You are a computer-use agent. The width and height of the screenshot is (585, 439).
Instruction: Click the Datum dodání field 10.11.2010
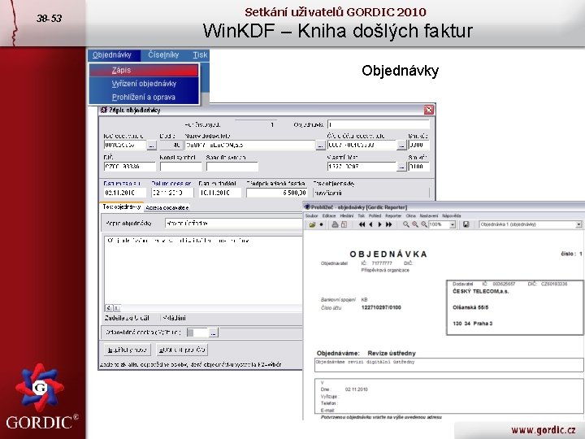219,193
